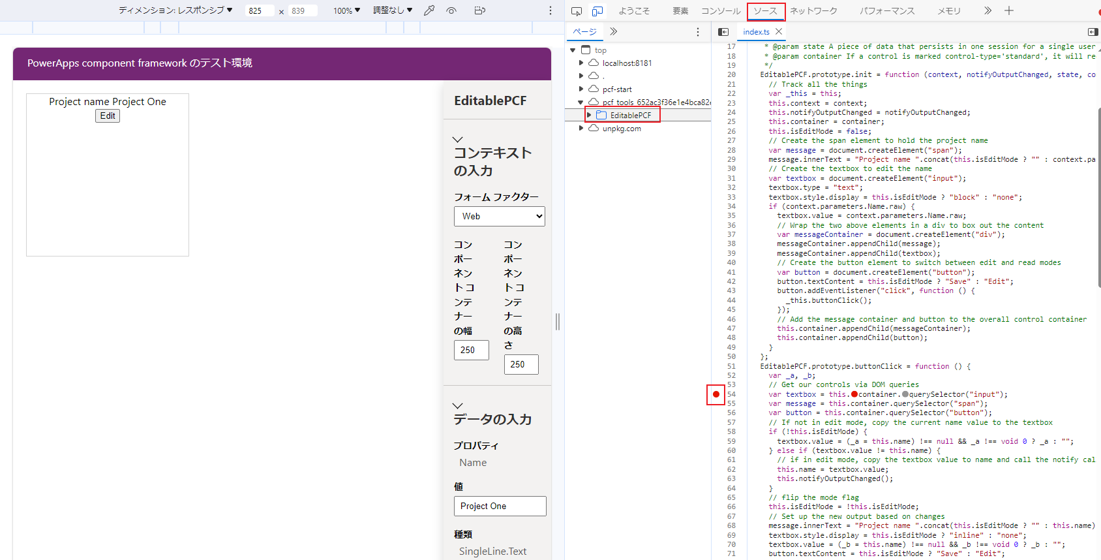
Task: Click the rotate device icon
Action: pyautogui.click(x=480, y=10)
